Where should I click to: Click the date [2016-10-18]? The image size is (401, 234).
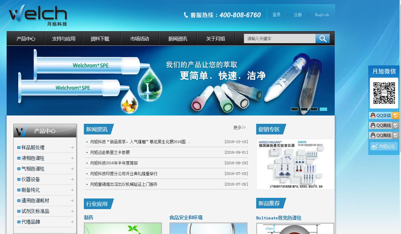point(236,142)
